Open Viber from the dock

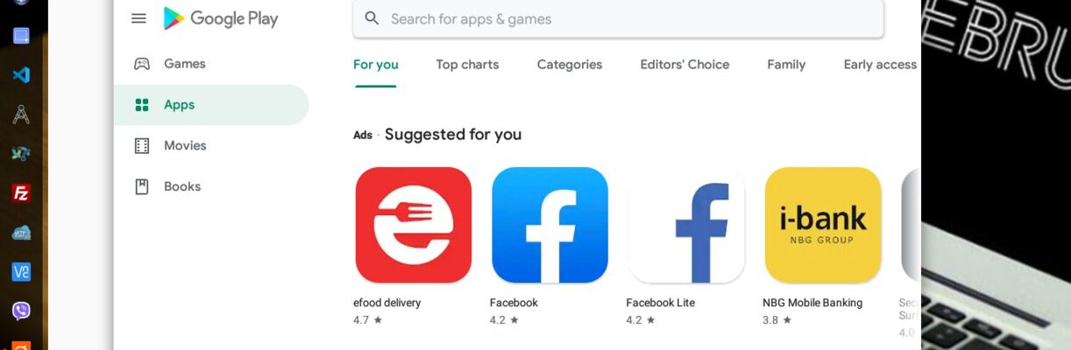pos(21,311)
